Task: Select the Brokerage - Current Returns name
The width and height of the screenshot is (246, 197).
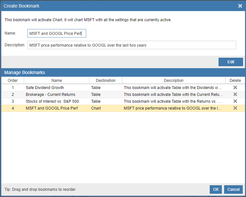Action: coord(51,95)
